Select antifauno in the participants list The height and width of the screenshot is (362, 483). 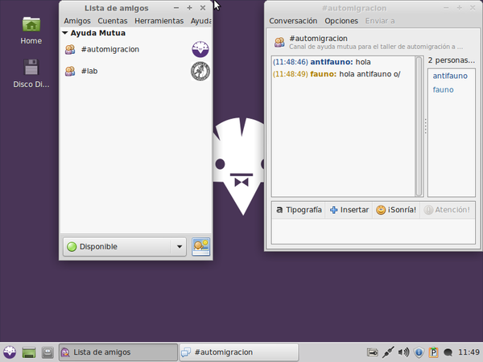click(448, 76)
